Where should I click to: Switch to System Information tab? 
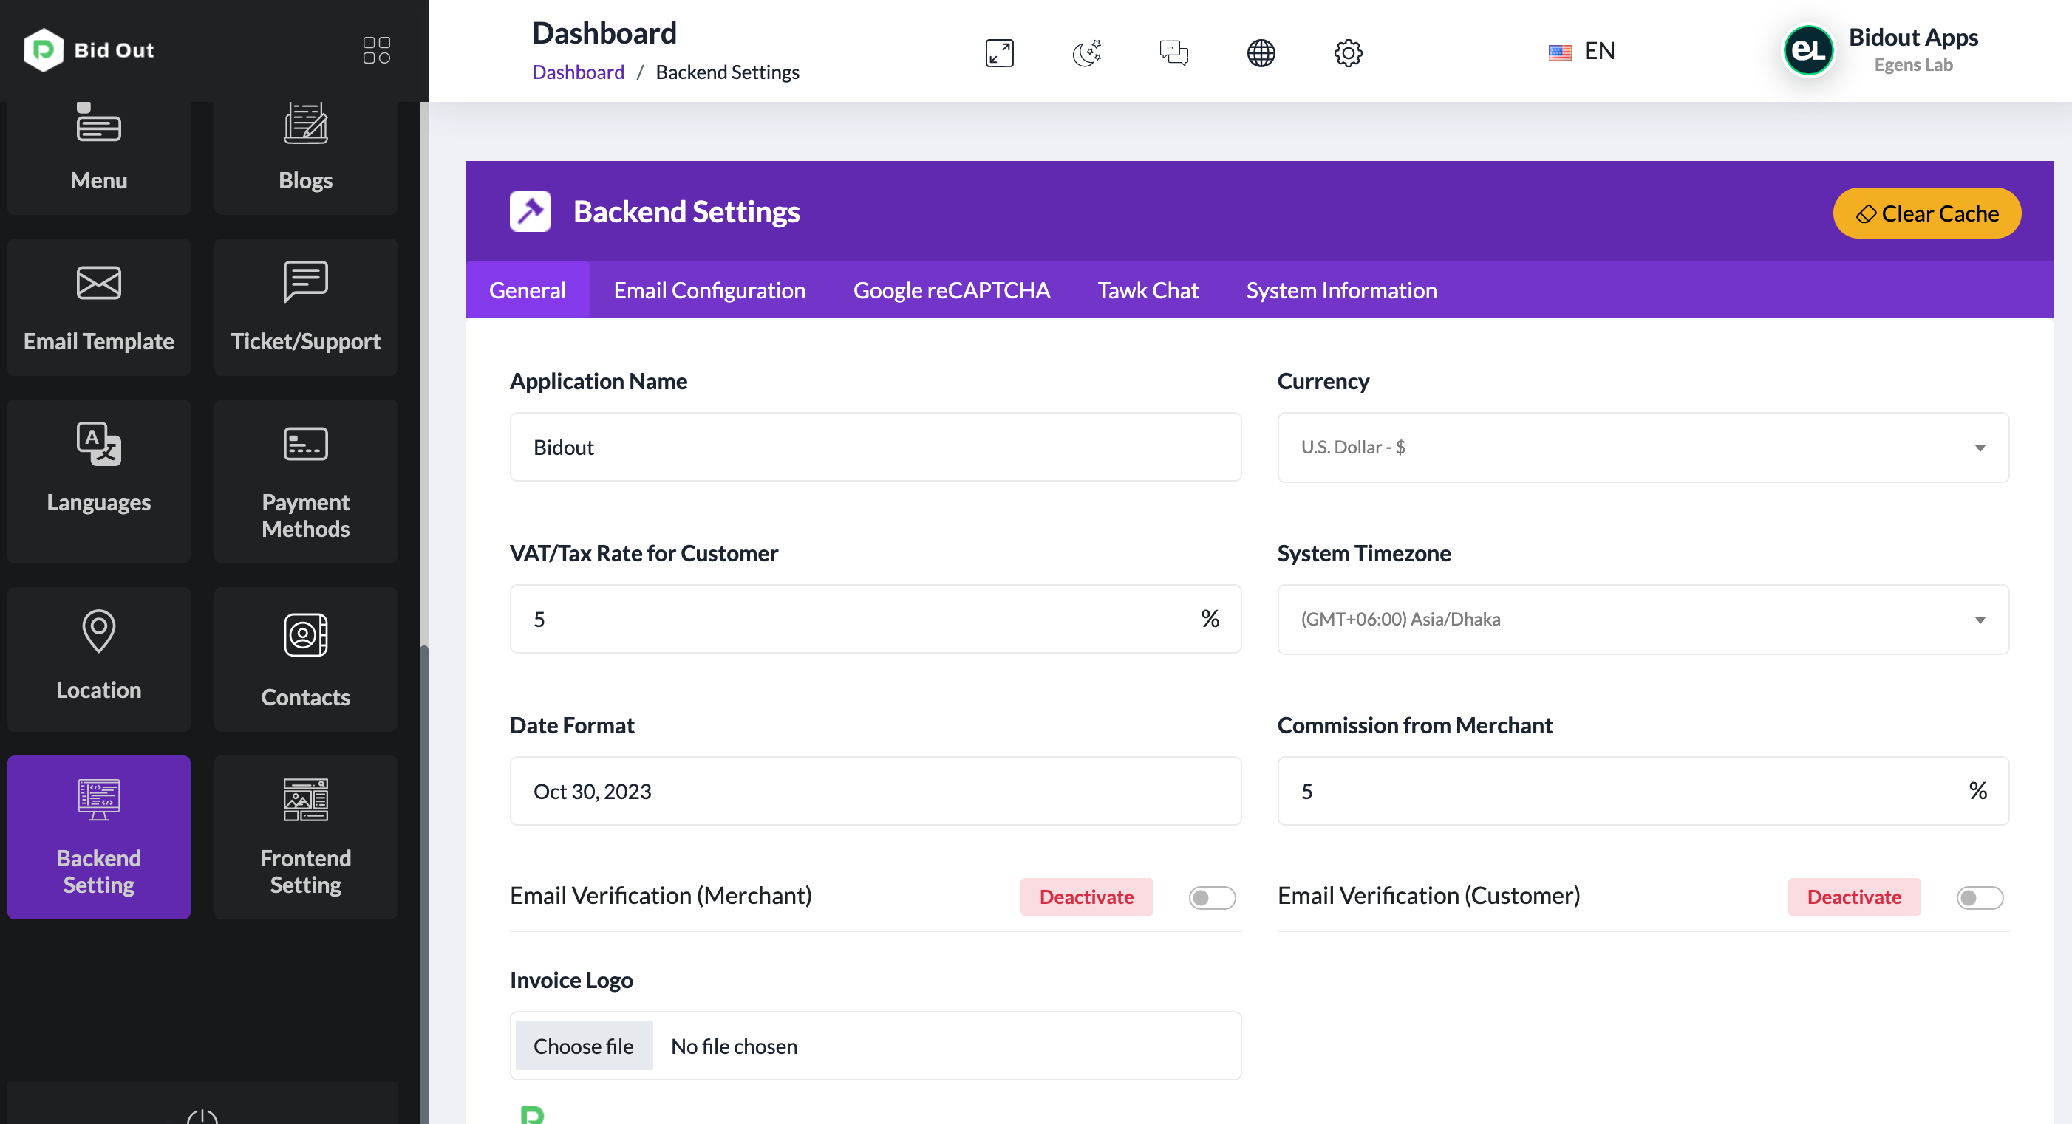pos(1341,290)
